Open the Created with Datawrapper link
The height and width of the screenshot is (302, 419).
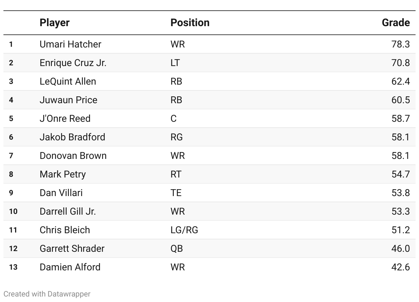(x=47, y=294)
